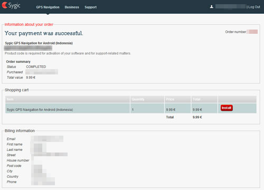The image size is (264, 190).
Task: Open the Support menu
Action: [x=90, y=7]
